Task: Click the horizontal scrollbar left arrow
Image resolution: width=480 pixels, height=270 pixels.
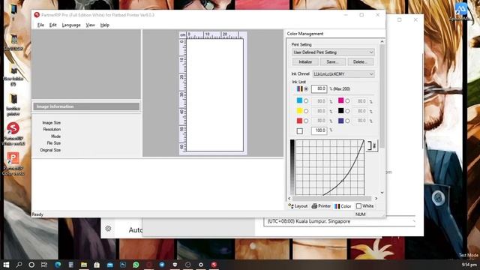Action: [289, 199]
